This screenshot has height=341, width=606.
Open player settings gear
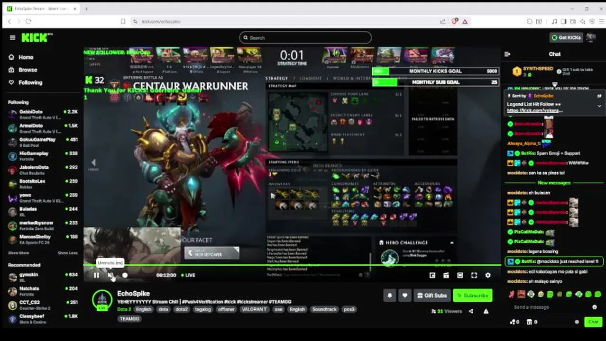pyautogui.click(x=488, y=275)
